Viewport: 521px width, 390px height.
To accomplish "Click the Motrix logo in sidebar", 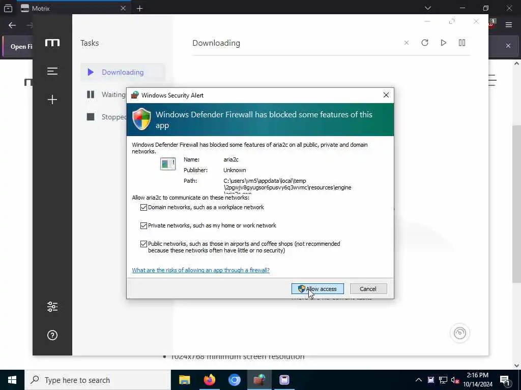I will coord(52,43).
